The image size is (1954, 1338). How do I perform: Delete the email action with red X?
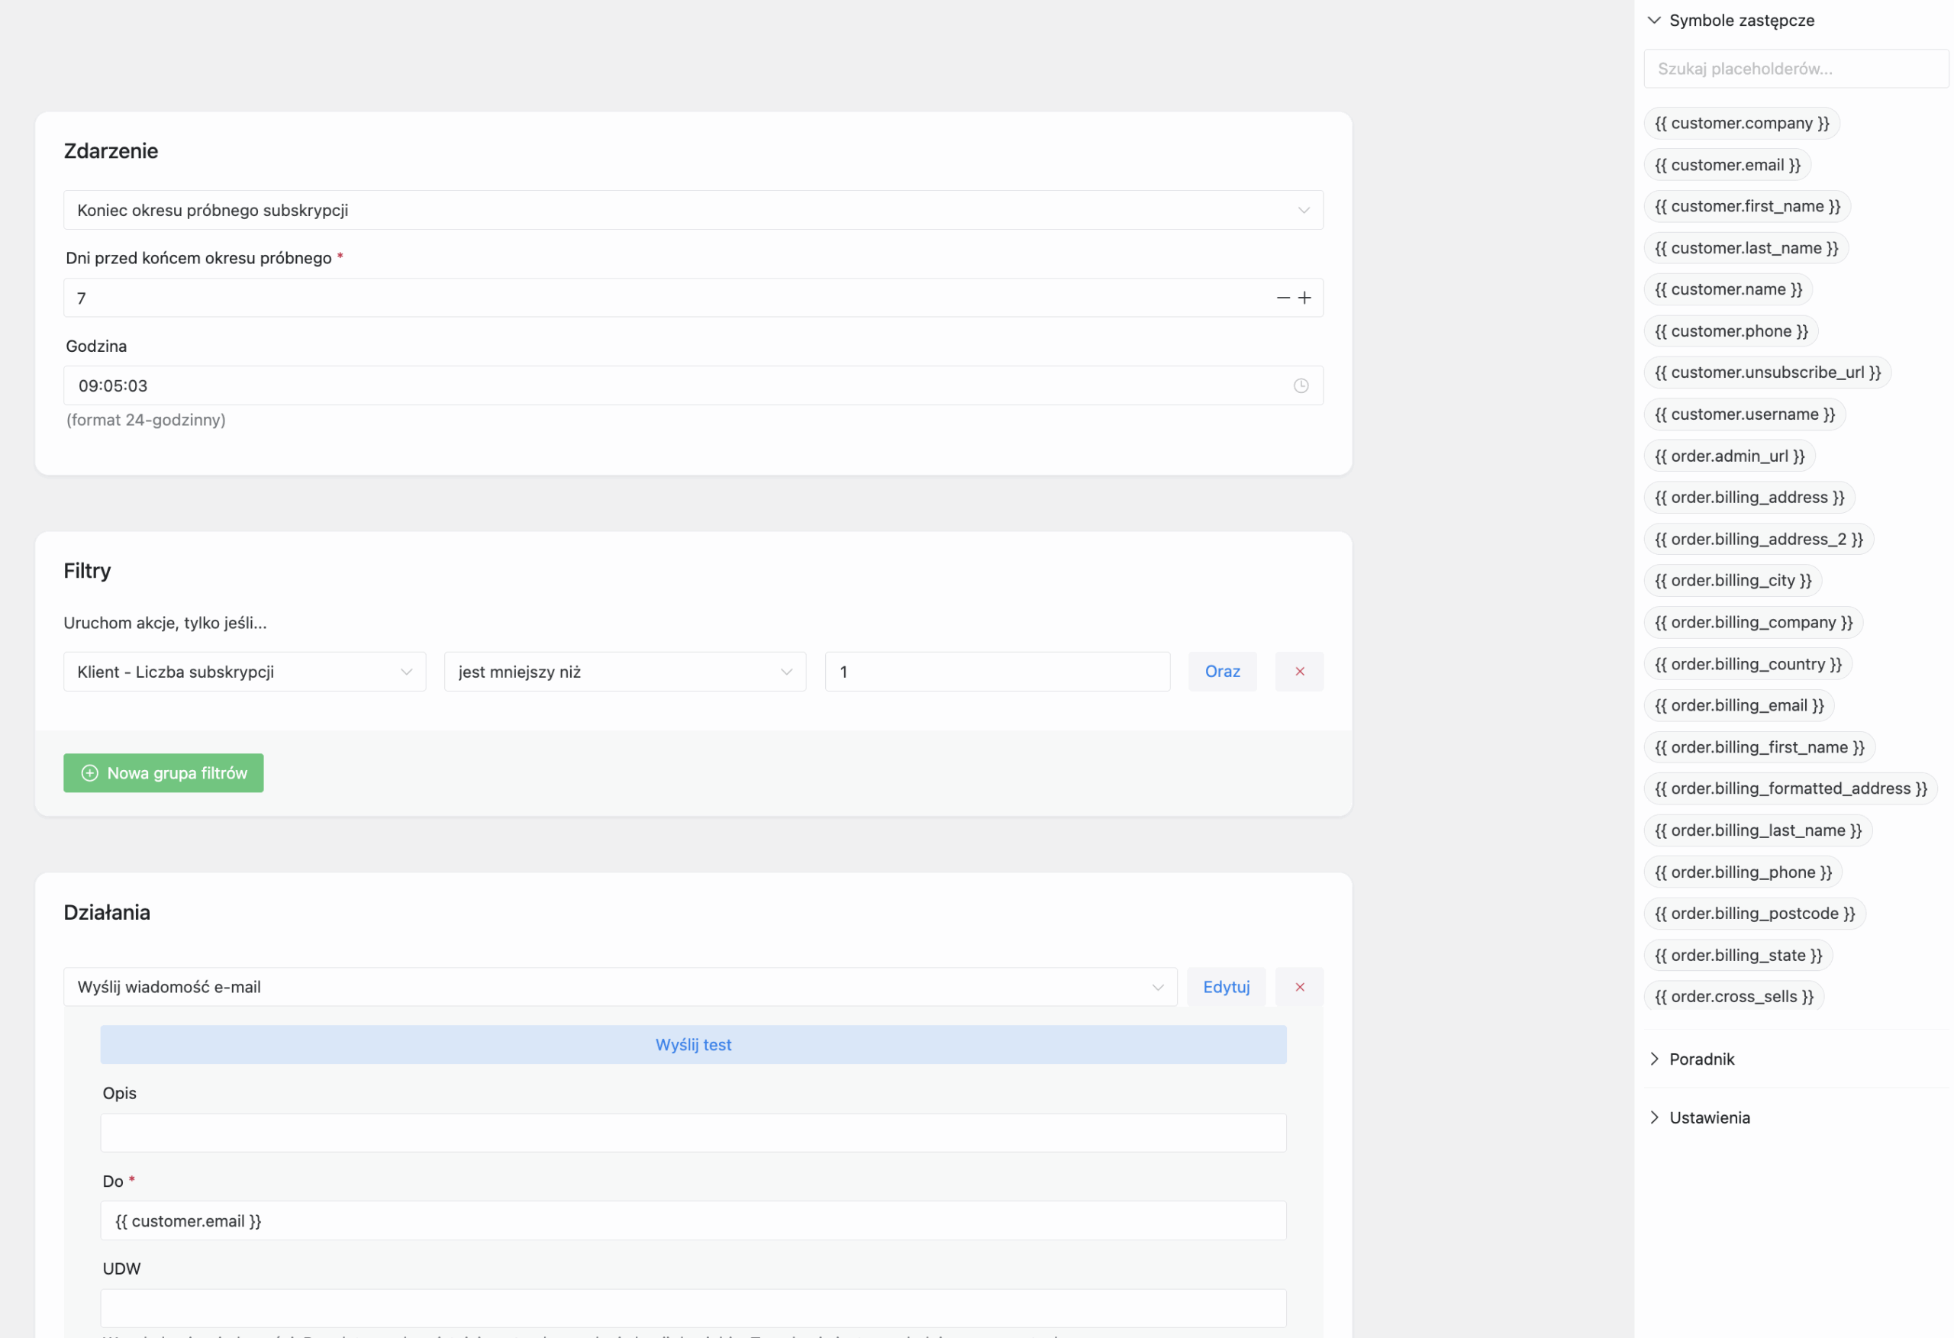click(x=1299, y=986)
